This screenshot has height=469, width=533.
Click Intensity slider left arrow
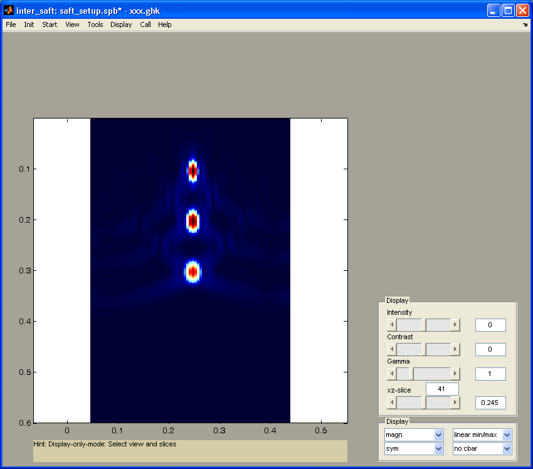pos(391,325)
